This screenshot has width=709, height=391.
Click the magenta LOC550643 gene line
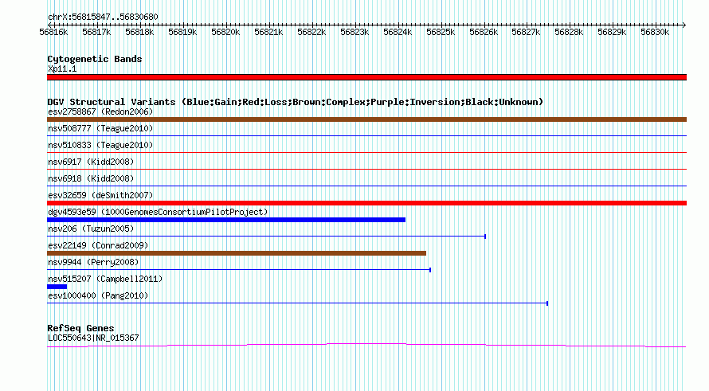point(366,346)
